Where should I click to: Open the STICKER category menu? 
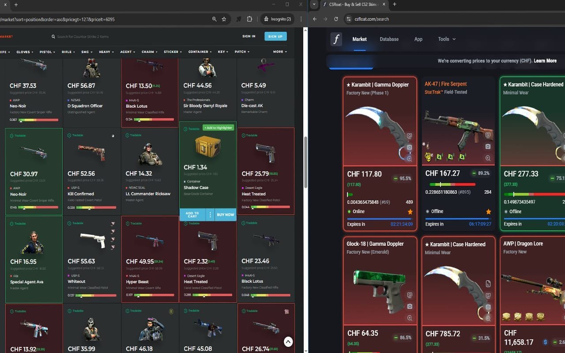tap(173, 52)
